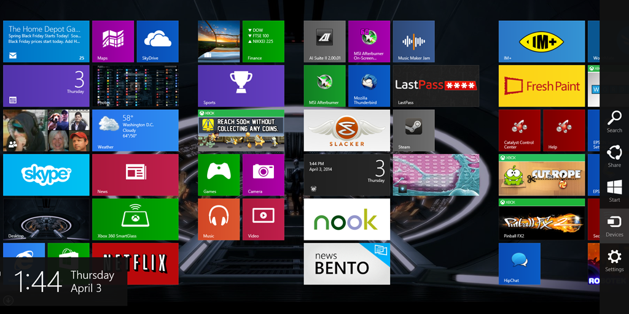Open the News tile

135,175
